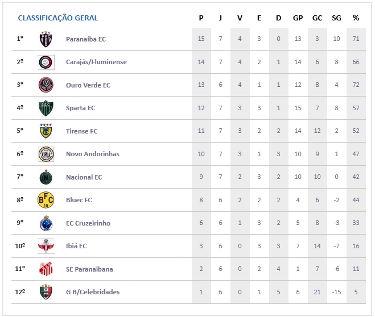Screen dimensions: 375x317
Task: Open the Sparta EC team link
Action: (80, 108)
